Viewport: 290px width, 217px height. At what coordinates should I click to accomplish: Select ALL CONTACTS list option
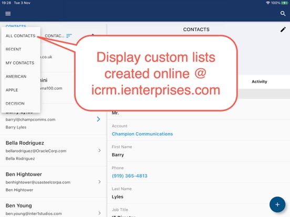(x=20, y=36)
